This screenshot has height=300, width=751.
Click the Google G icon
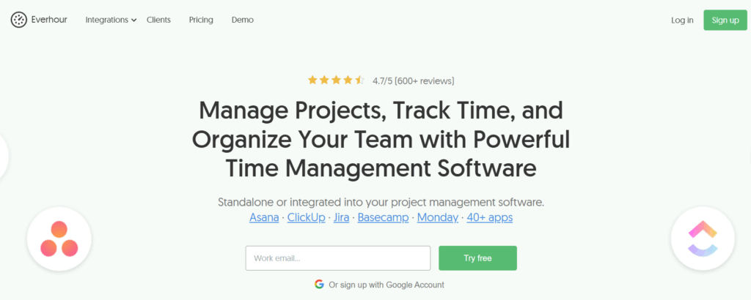[319, 284]
